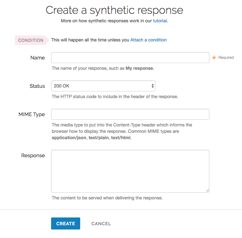Screen dimensions: 242x238
Task: Click into the MIME Type field
Action: pyautogui.click(x=130, y=114)
